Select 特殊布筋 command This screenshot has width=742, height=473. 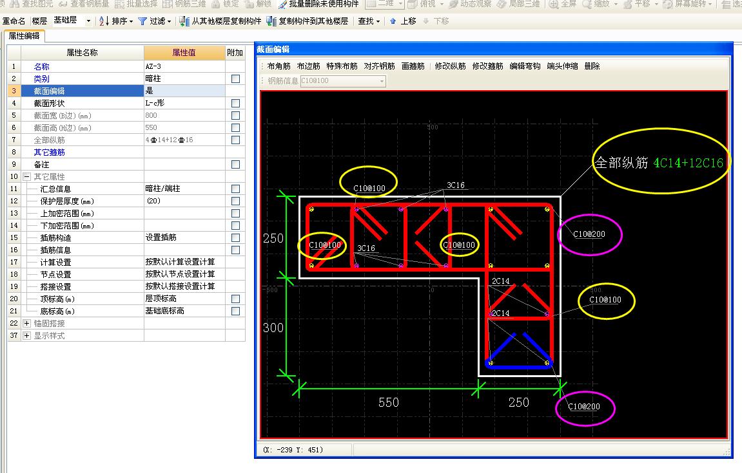342,66
